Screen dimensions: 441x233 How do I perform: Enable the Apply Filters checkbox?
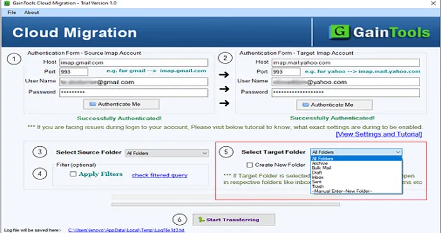pyautogui.click(x=73, y=174)
